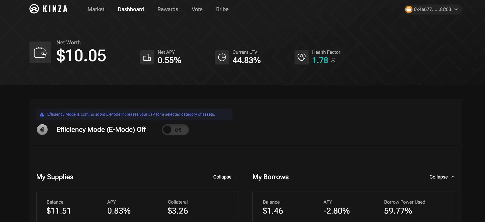Go to the Vote page

point(197,9)
